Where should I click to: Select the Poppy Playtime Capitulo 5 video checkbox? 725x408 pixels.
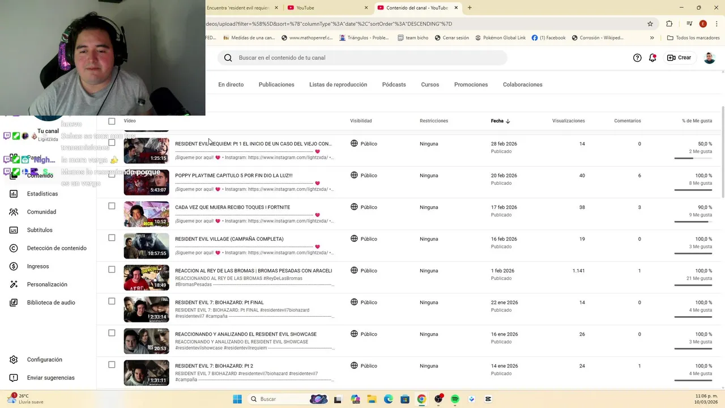[112, 175]
